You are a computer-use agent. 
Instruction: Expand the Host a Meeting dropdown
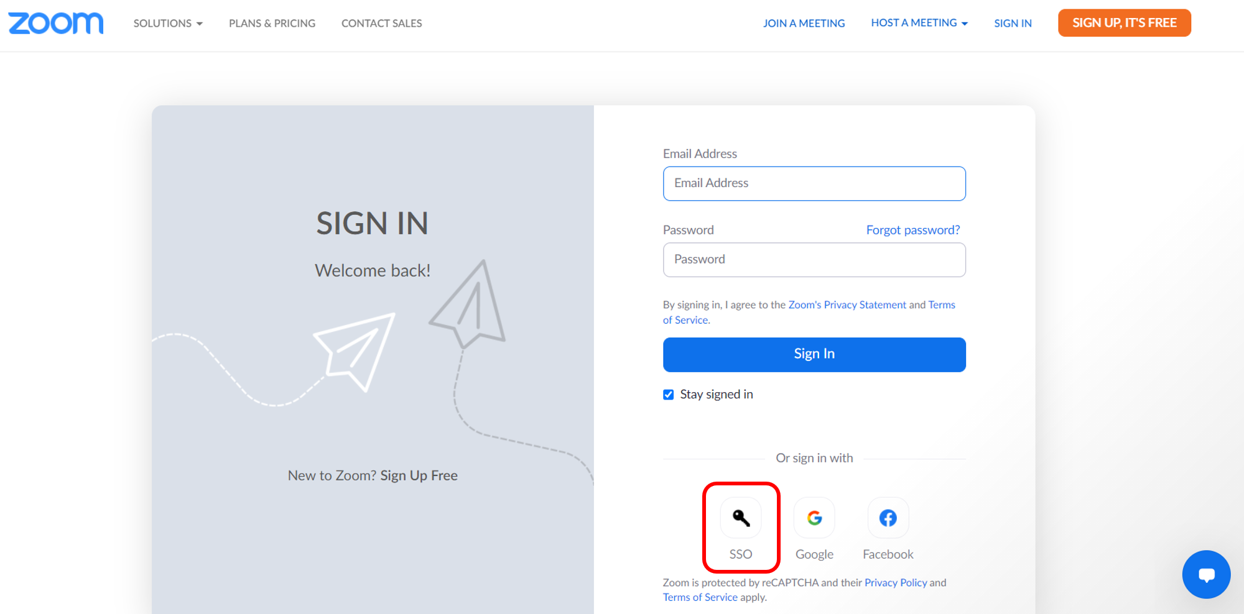point(919,23)
